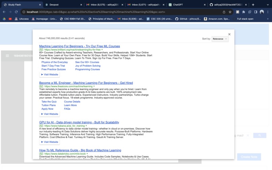Click the hamburger menu icon in Study Flash
Image resolution: width=272 pixels, height=170 pixels.
(7, 56)
